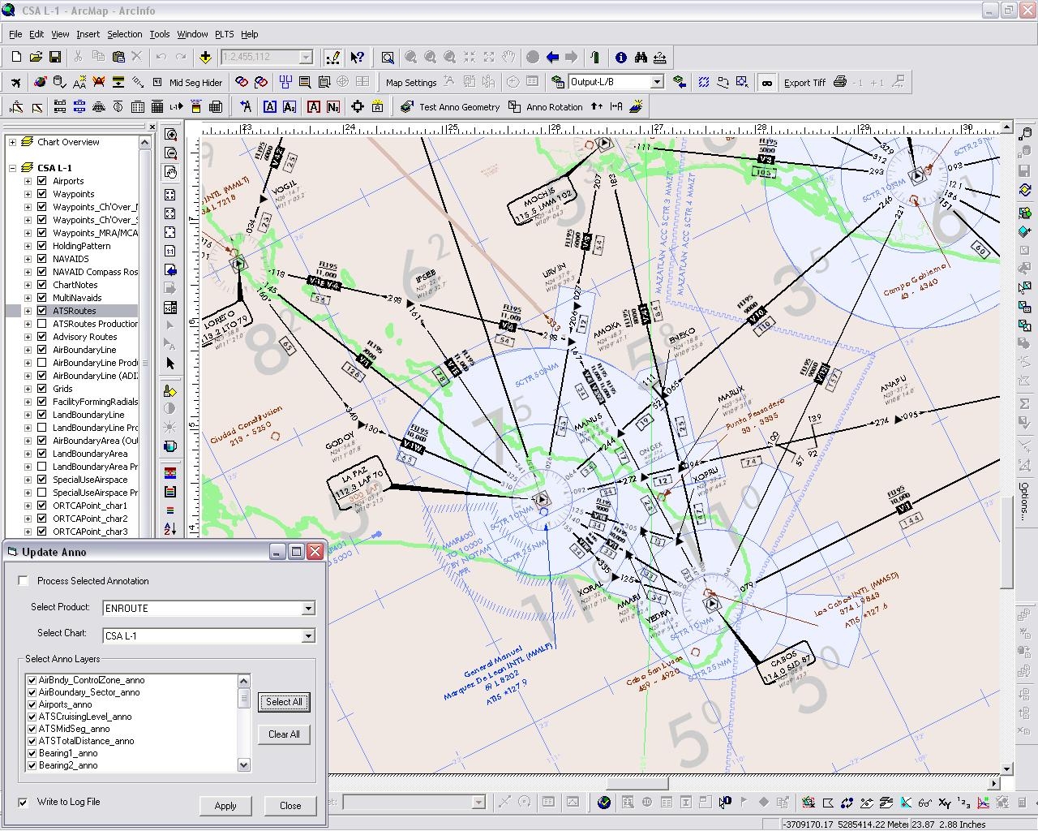The width and height of the screenshot is (1038, 831).
Task: Click the Test Anno Geometry icon
Action: pyautogui.click(x=407, y=106)
